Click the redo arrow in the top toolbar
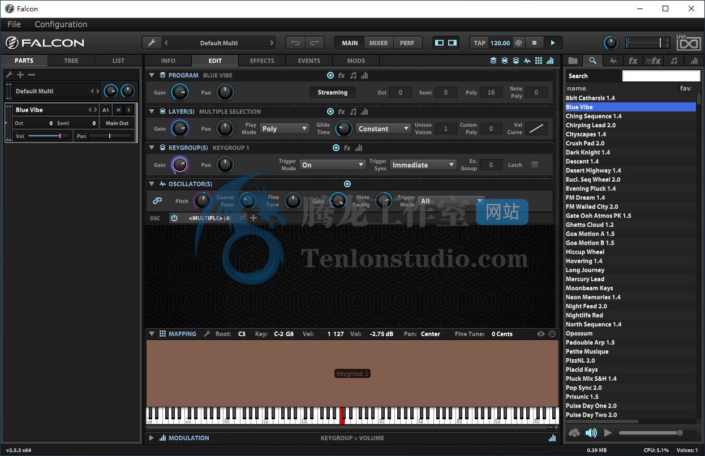 pyautogui.click(x=313, y=43)
